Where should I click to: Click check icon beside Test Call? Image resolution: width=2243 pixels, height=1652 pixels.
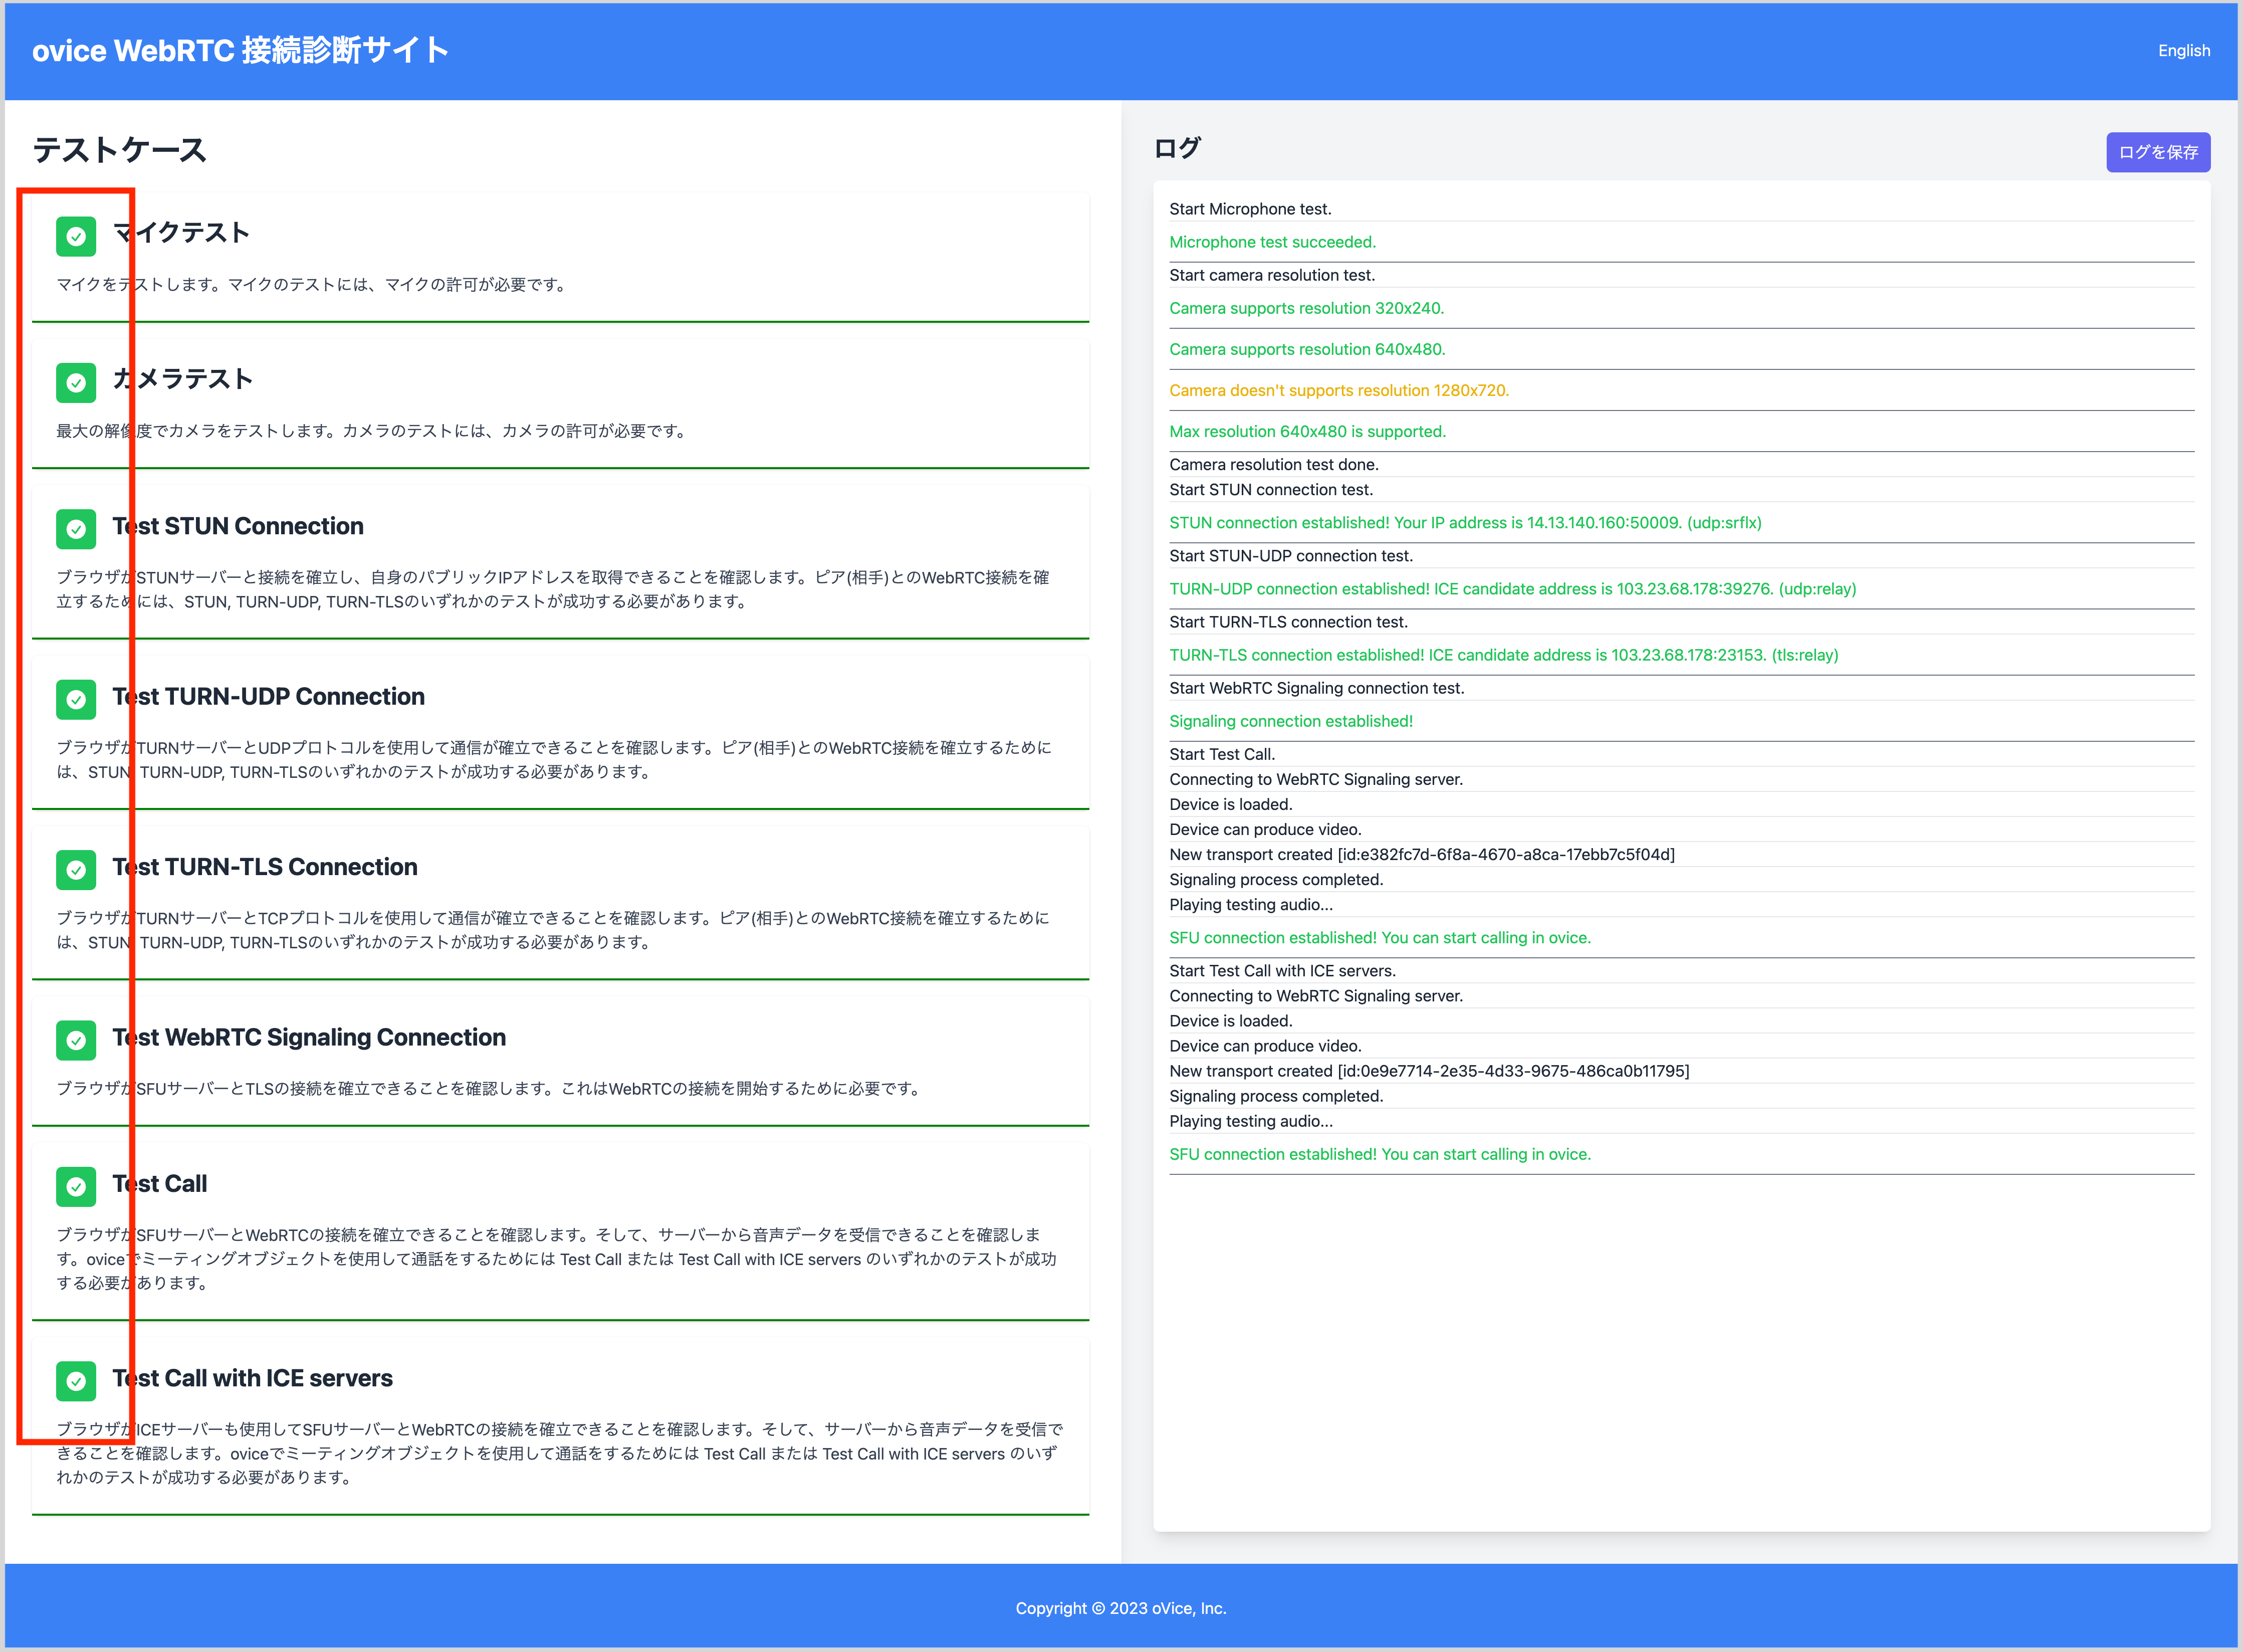tap(76, 1187)
